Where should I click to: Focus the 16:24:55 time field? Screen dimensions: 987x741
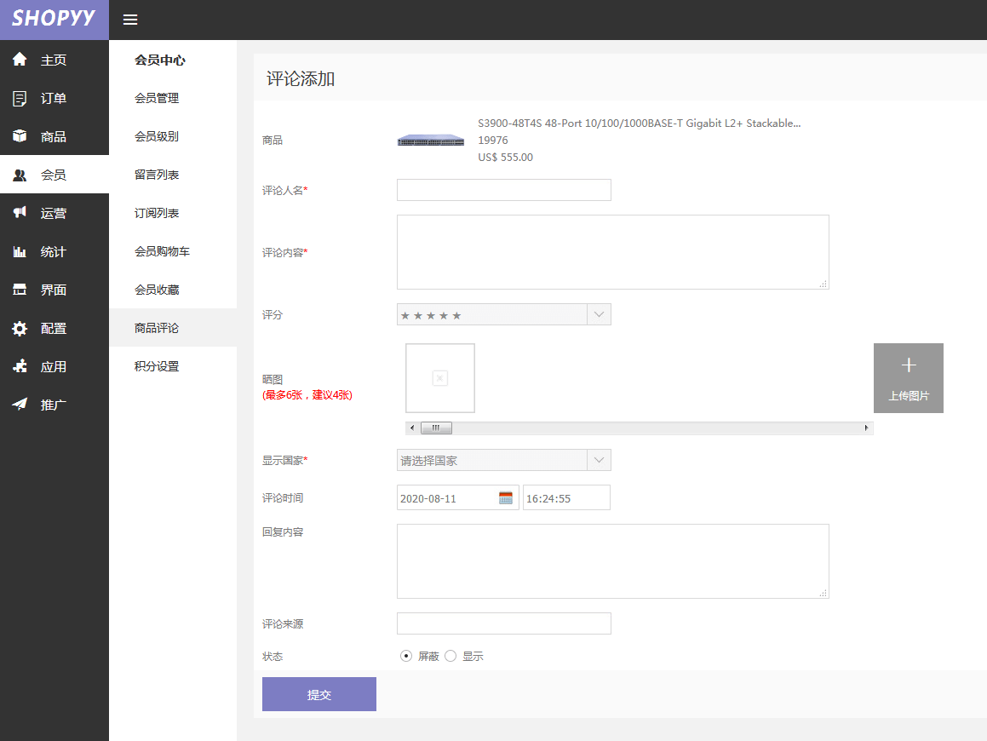[x=566, y=497]
